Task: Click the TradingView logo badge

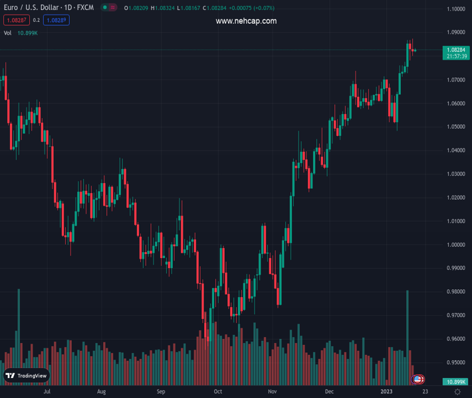Action: tap(26, 375)
